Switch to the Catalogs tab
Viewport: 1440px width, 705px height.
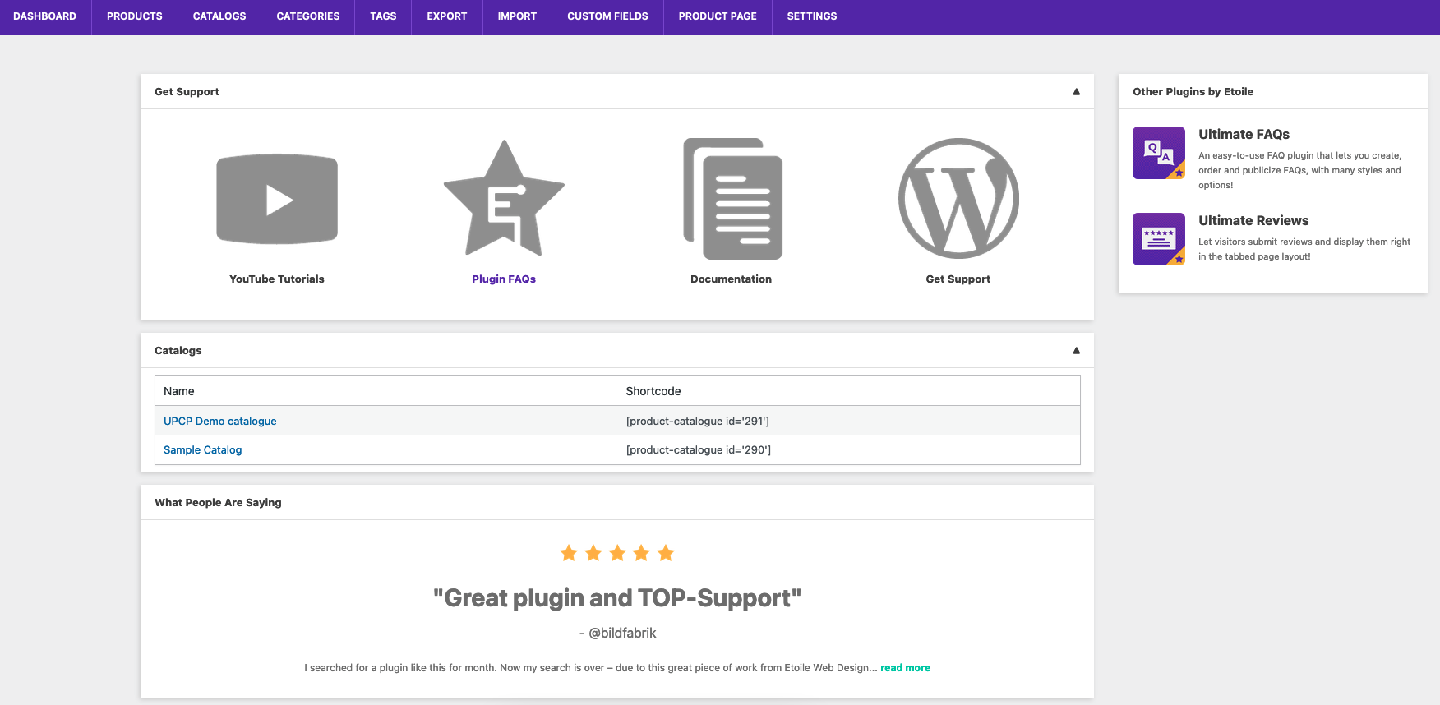[x=219, y=16]
